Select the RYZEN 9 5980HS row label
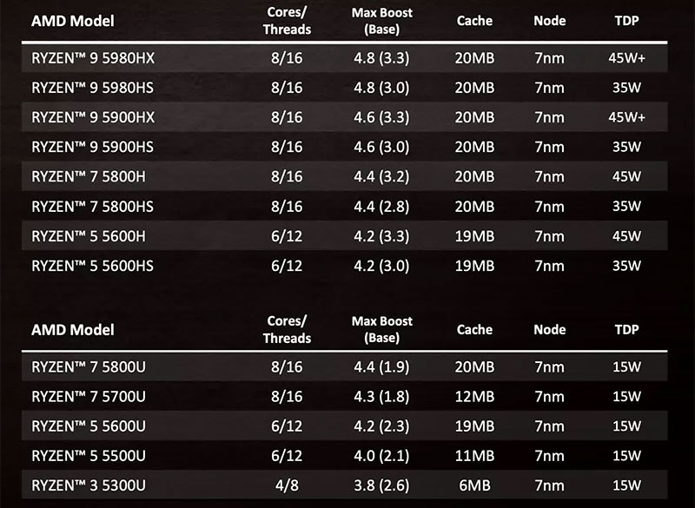Image resolution: width=695 pixels, height=508 pixels. pyautogui.click(x=92, y=88)
